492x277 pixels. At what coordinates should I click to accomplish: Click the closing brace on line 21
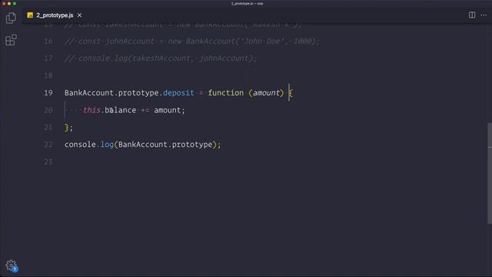coord(67,128)
